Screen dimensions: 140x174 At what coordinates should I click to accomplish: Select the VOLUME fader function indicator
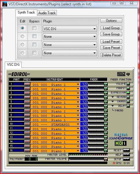pos(128,84)
